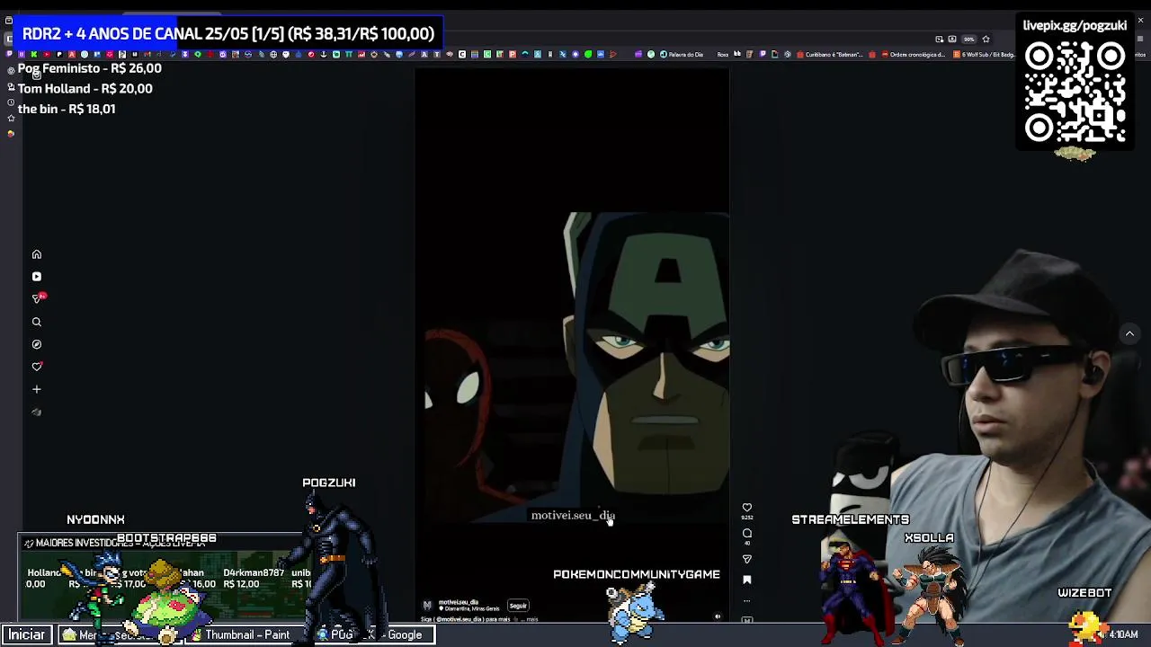
Task: Save the reel with bookmark icon
Action: point(746,580)
